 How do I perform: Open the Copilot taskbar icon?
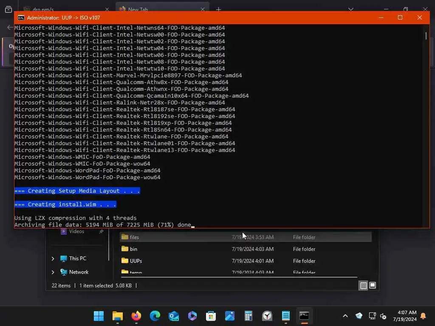pos(192,316)
